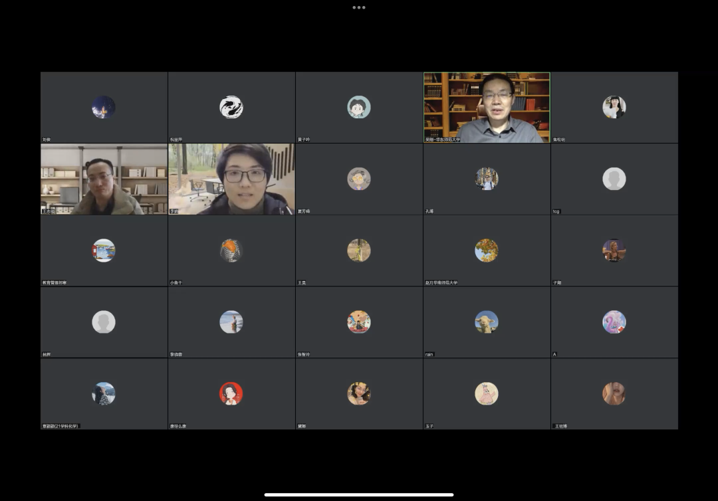Screen dimensions: 718x501
Task: Select the elderly cartoon character avatar in second row
Action: (x=359, y=179)
